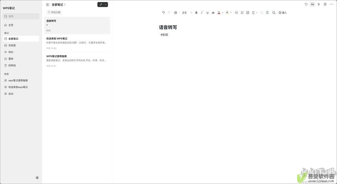Toggle strikethrough formatting
337x184 pixels.
pyautogui.click(x=213, y=13)
